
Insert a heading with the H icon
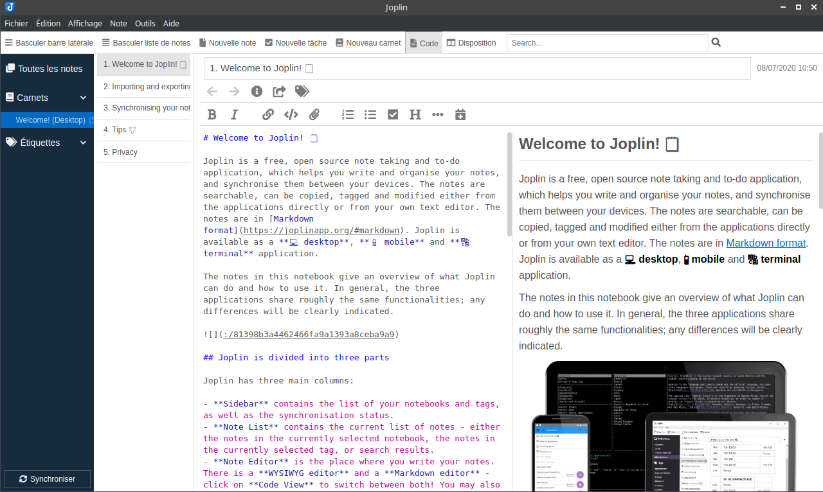415,114
